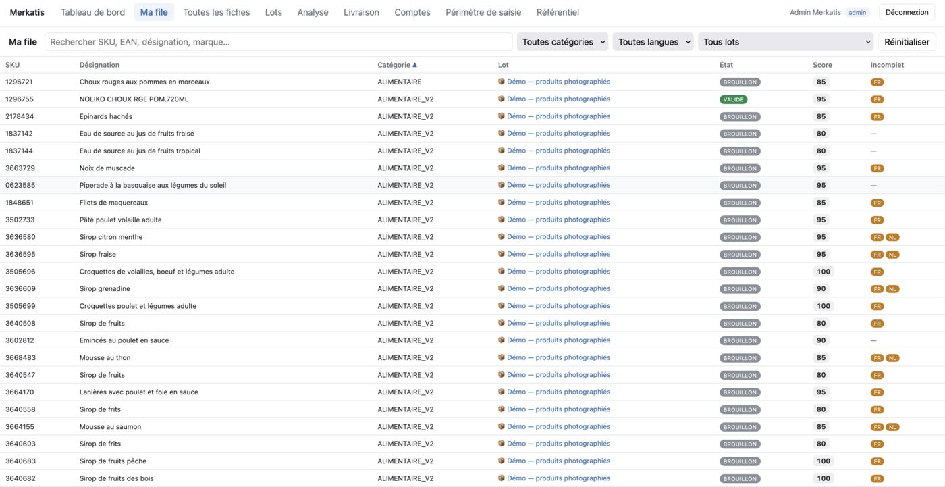Screen dimensions: 945x487
Task: Switch to the Lots tab
Action: 273,12
